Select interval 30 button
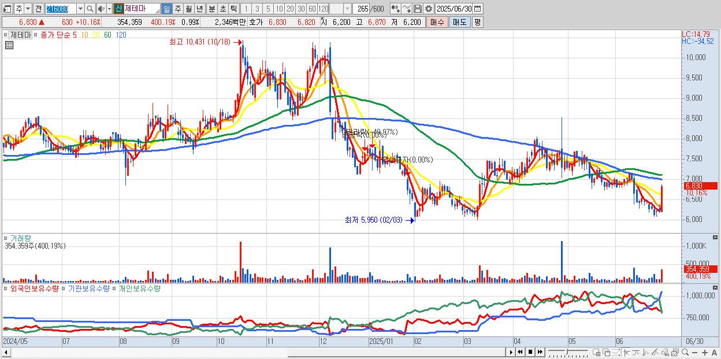 coord(301,9)
